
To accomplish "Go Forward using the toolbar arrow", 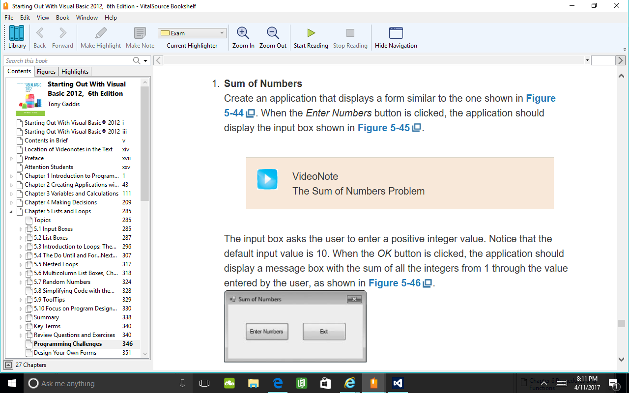I will tap(62, 37).
